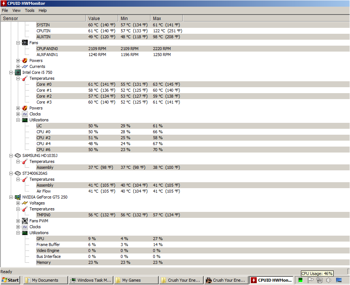Select the Core #0 temperature row
The image size is (350, 285).
point(193,84)
